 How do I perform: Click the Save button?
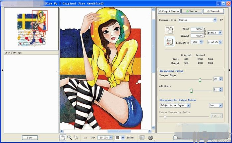(x=30, y=137)
